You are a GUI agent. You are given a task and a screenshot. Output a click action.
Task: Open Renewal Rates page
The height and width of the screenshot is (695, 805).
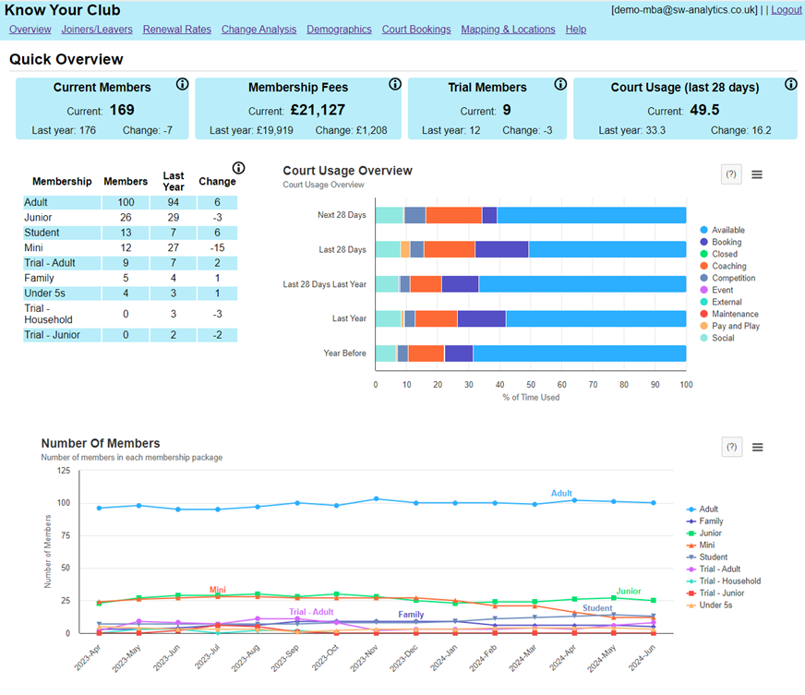[x=177, y=30]
